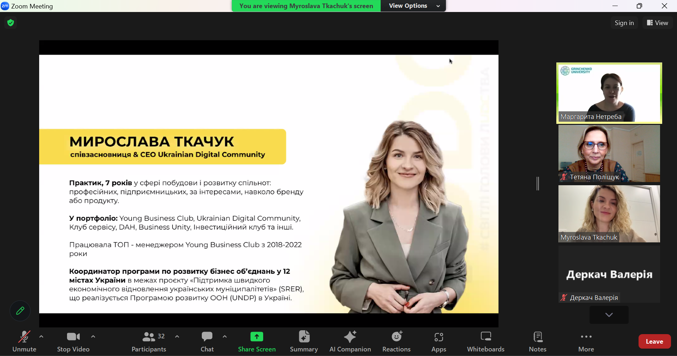This screenshot has width=677, height=356.
Task: Unmute the microphone
Action: pyautogui.click(x=24, y=342)
